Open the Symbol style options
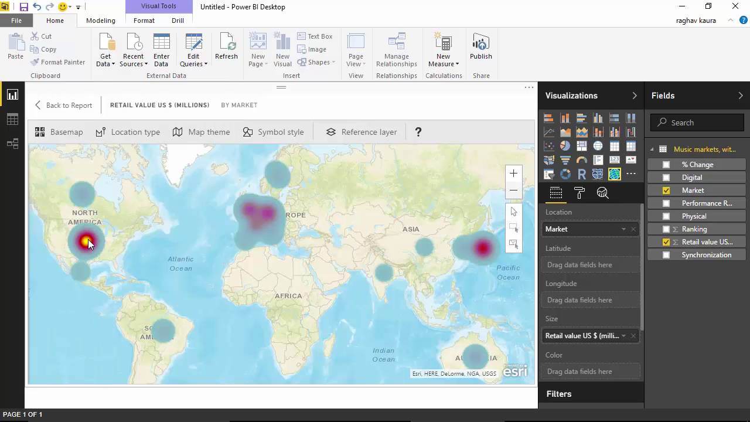Image resolution: width=750 pixels, height=422 pixels. pyautogui.click(x=273, y=132)
